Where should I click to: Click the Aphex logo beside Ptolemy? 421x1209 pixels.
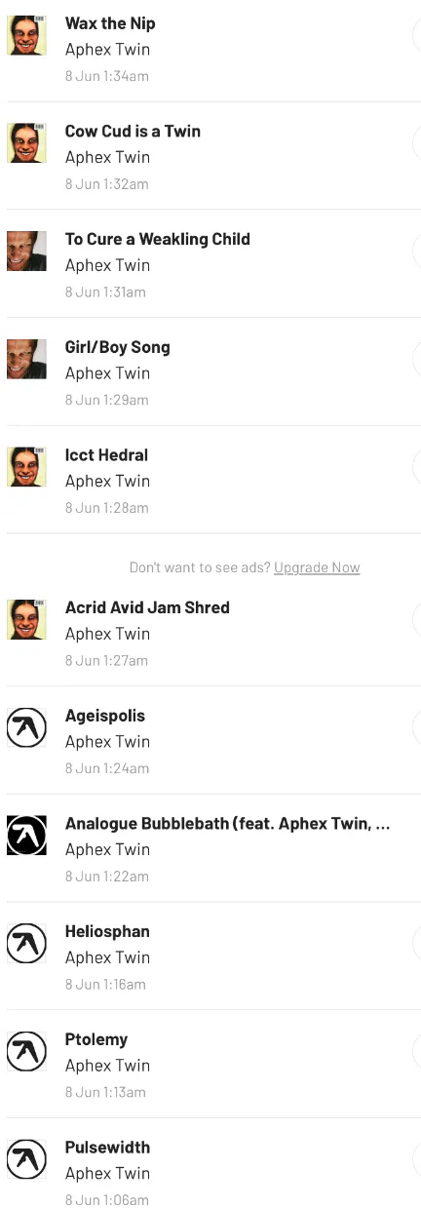tap(26, 1051)
